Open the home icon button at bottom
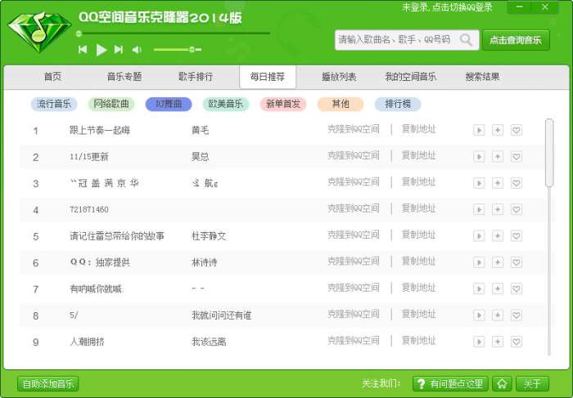Image resolution: width=573 pixels, height=398 pixels. tap(502, 384)
